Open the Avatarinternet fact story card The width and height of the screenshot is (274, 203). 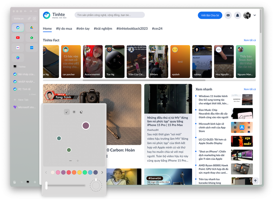pyautogui.click(x=93, y=62)
